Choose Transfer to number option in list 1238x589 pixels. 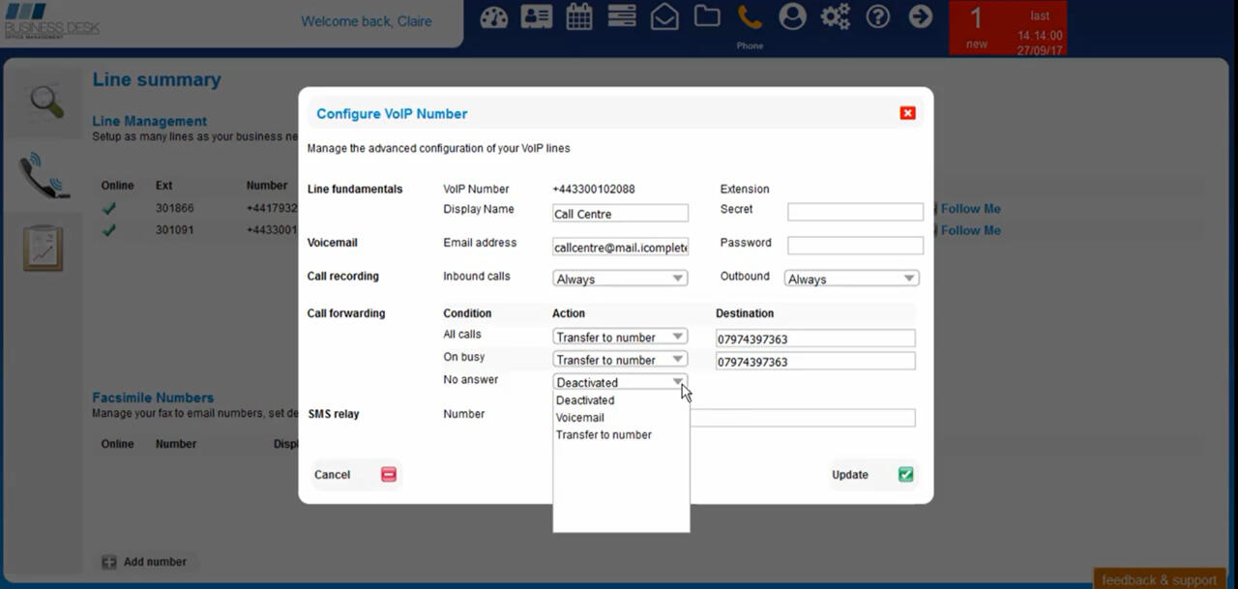point(604,435)
